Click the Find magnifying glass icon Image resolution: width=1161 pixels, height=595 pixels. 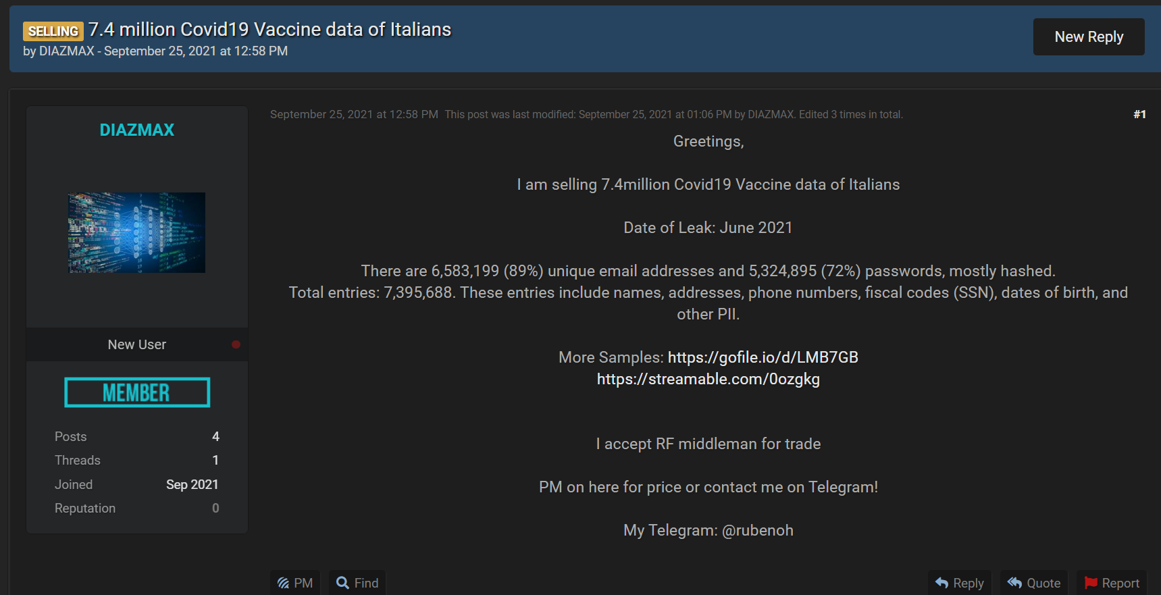coord(343,583)
